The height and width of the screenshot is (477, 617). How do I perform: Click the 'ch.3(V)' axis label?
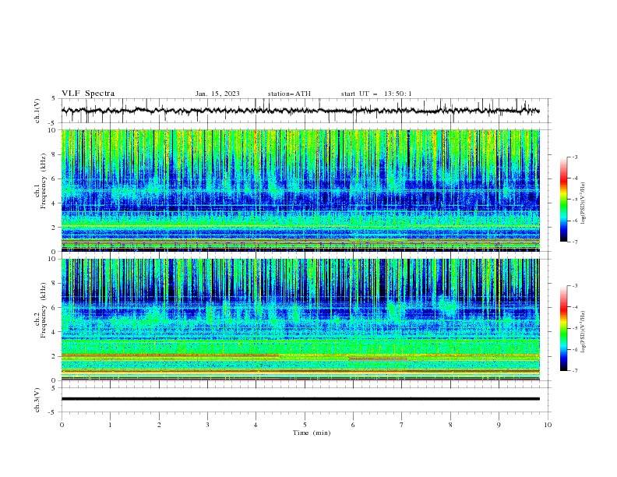click(x=37, y=400)
